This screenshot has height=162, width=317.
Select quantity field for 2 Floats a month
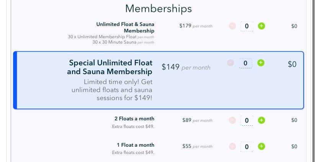click(247, 120)
